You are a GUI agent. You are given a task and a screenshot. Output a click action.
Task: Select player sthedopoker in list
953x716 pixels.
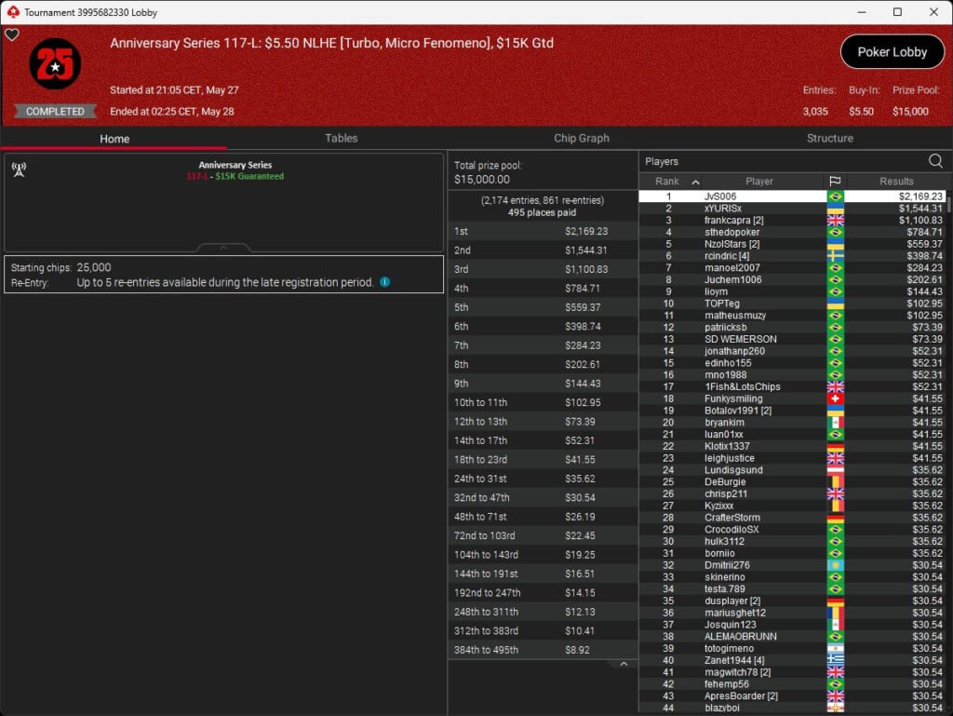pos(793,232)
